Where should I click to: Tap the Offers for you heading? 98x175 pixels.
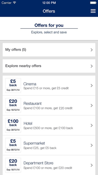pyautogui.click(x=49, y=25)
